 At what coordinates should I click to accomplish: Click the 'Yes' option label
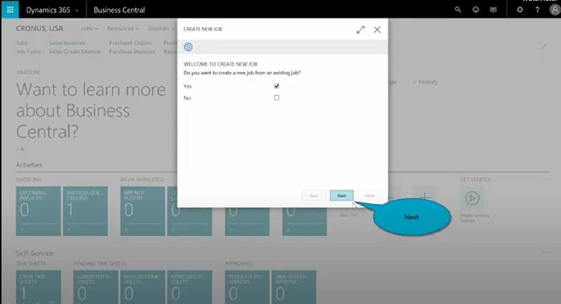click(x=187, y=86)
